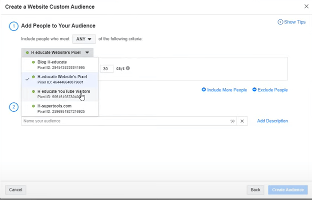Click the info icon next to days
This screenshot has width=312, height=200.
(128, 68)
